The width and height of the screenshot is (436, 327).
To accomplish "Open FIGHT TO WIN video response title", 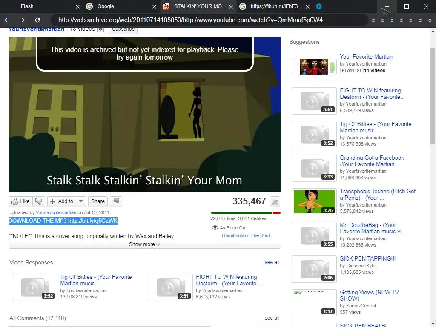I will pyautogui.click(x=228, y=280).
